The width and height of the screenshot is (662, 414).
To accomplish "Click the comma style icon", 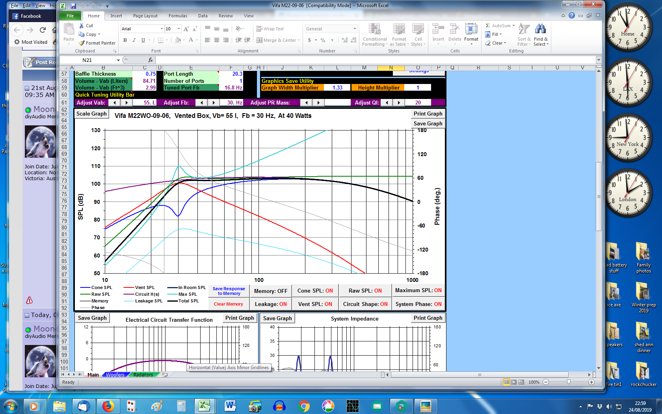I will (332, 40).
